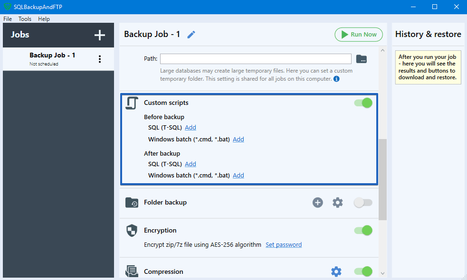Click the job panel's scroll up arrow
Screen dimensions: 467x280
383,50
